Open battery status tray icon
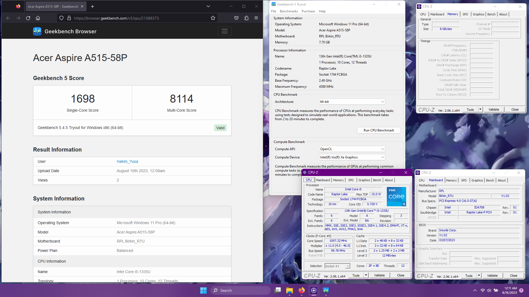 tap(496, 290)
